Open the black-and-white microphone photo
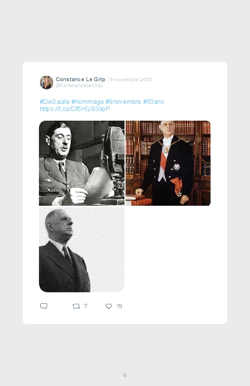The image size is (250, 386). pyautogui.click(x=82, y=163)
